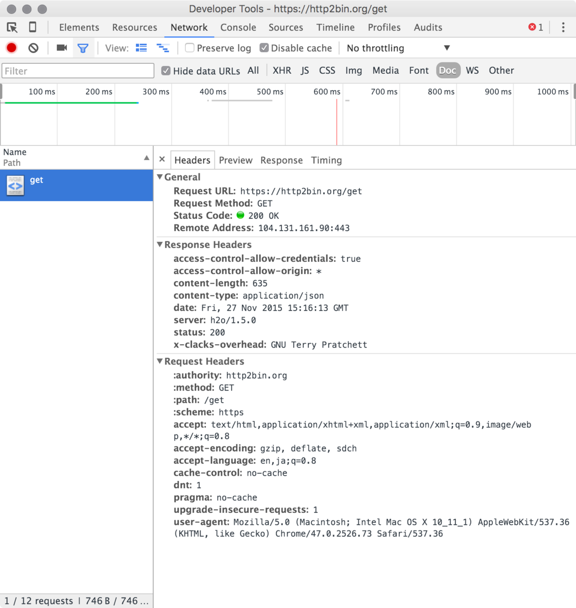This screenshot has height=608, width=576.
Task: Stop recording network log
Action: [11, 48]
